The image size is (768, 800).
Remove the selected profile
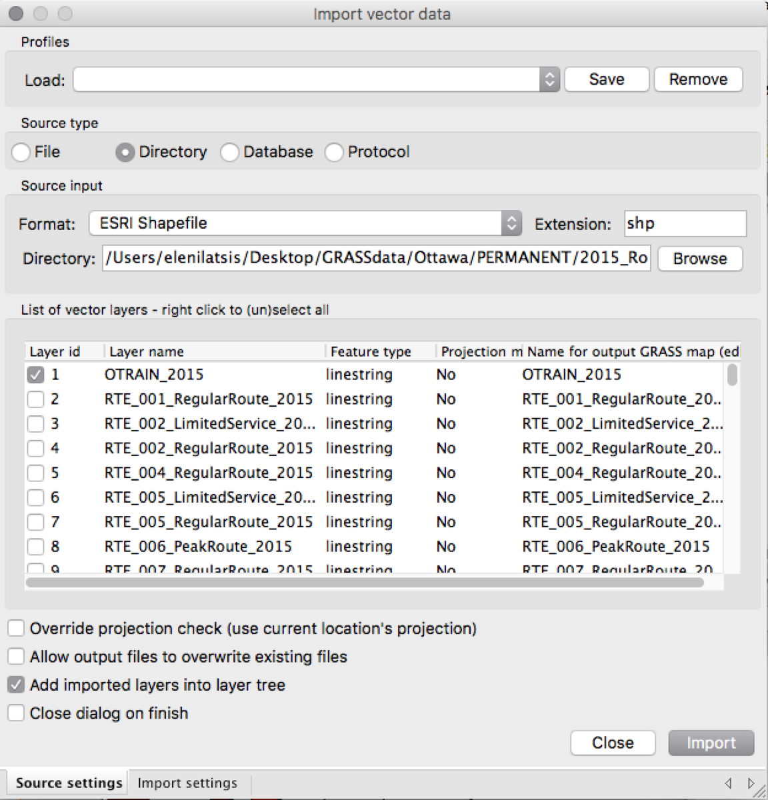[697, 79]
